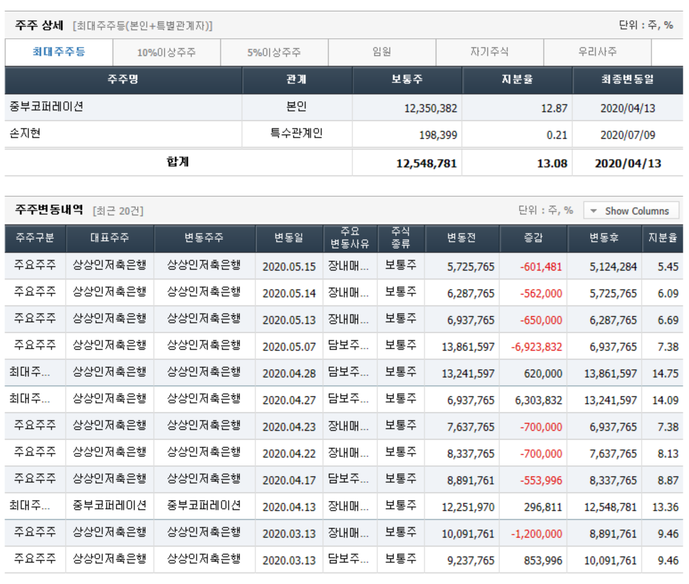Switch to the 10%이상주주 tab
Viewport: 689px width, 584px height.
pyautogui.click(x=167, y=52)
